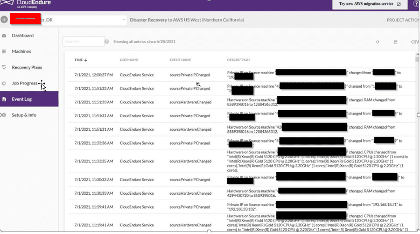Open Recovery Plans page
Image resolution: width=420 pixels, height=234 pixels.
pyautogui.click(x=27, y=67)
